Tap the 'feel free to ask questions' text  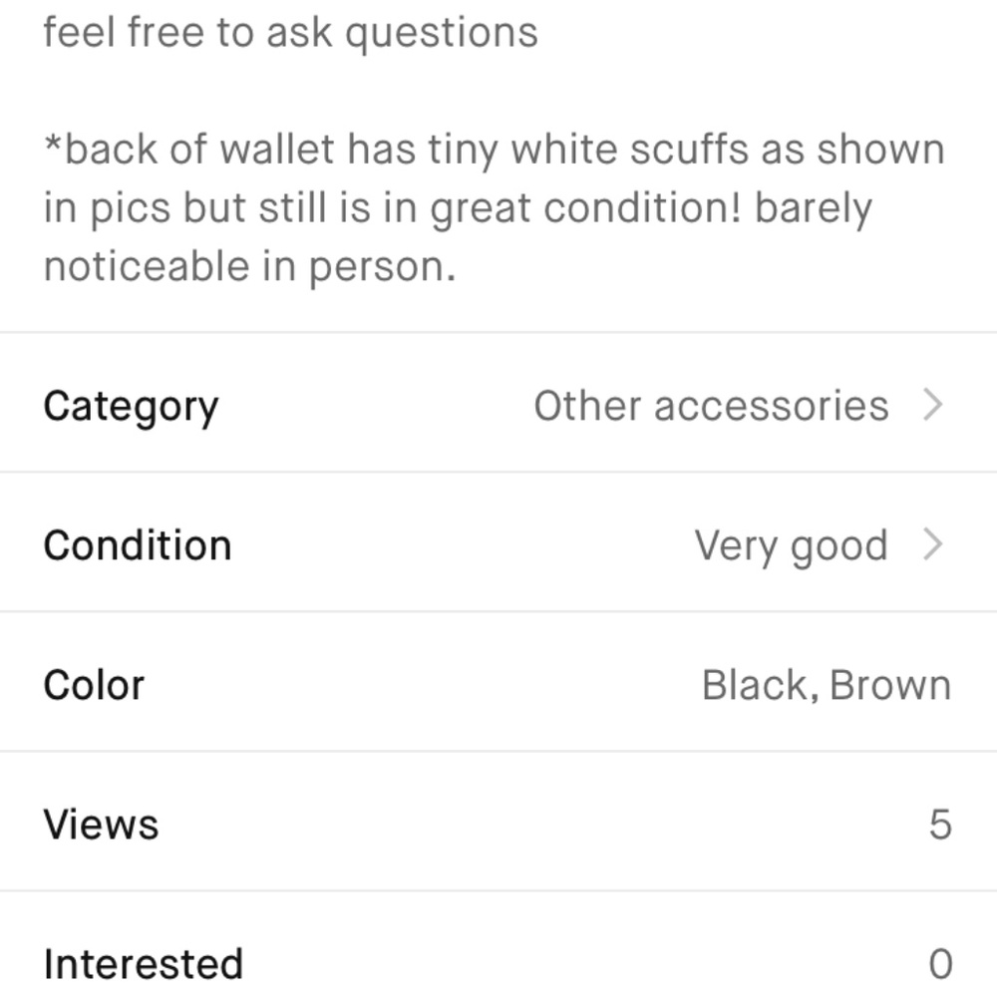point(290,32)
